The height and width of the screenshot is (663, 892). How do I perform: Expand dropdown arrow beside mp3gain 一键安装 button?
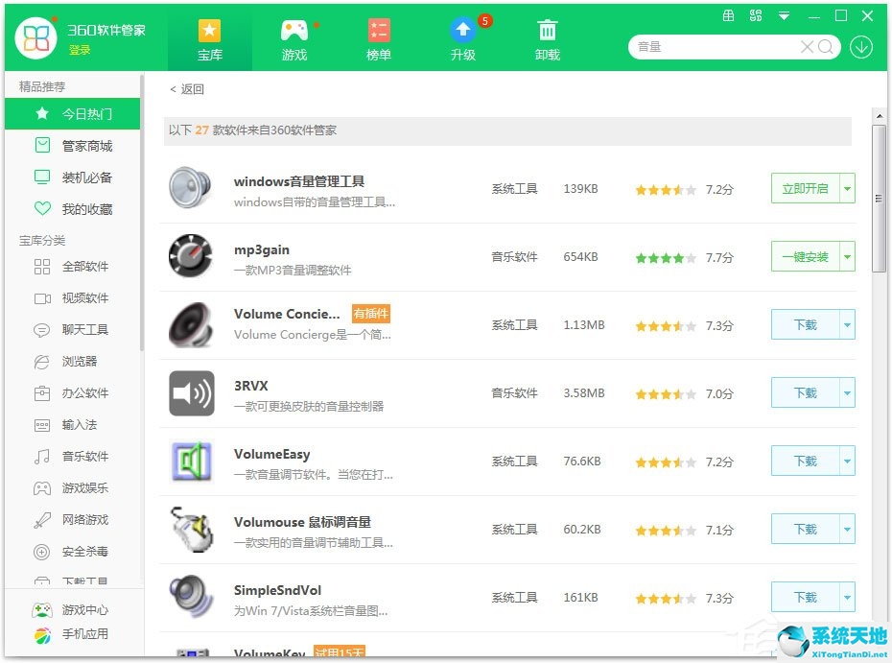(846, 256)
